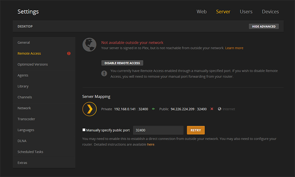Click the orange Retry button
Screen dimensions: 295x177
(x=196, y=130)
